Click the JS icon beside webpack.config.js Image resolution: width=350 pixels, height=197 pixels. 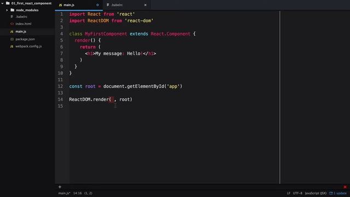point(12,47)
